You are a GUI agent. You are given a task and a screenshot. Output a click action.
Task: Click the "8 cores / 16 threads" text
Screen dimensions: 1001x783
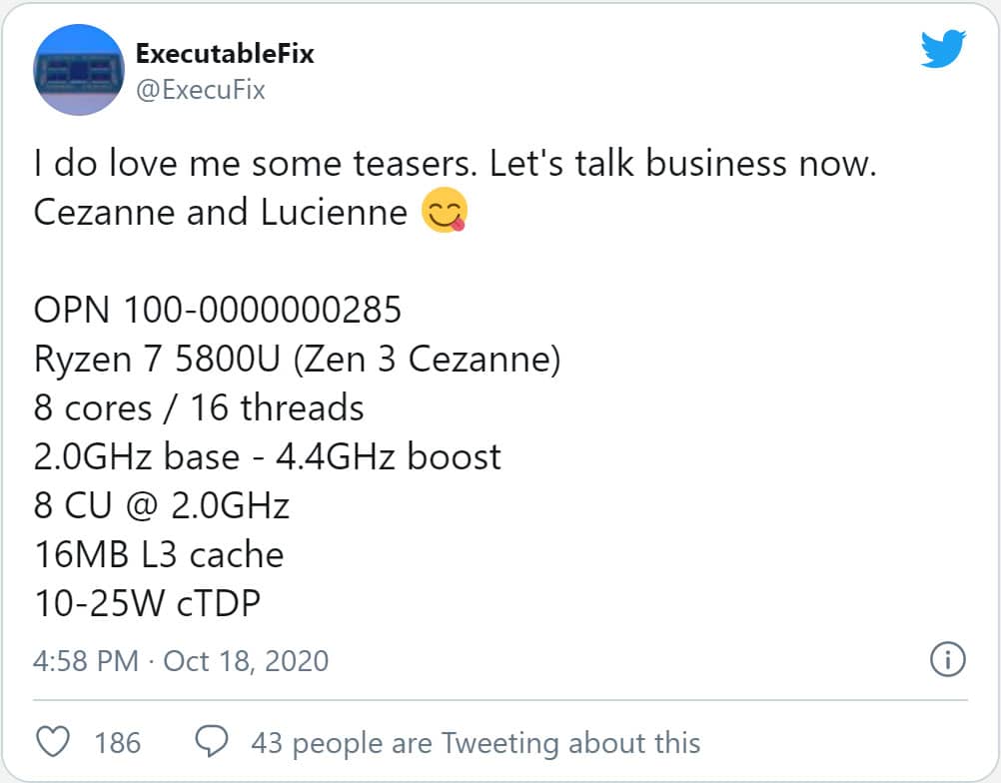point(199,407)
